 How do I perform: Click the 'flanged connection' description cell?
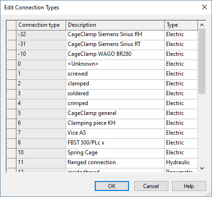(x=115, y=163)
